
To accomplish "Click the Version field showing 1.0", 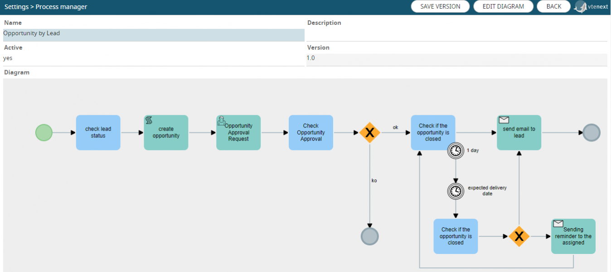I will 457,60.
